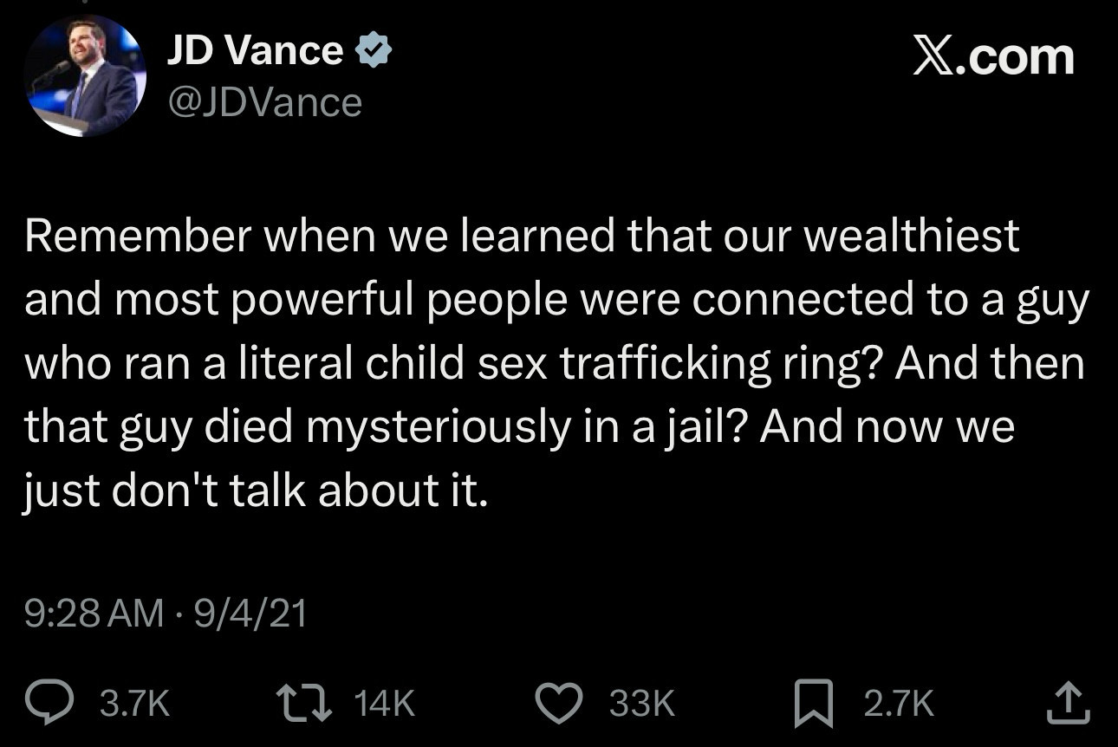Click the tweet text body

(x=555, y=361)
